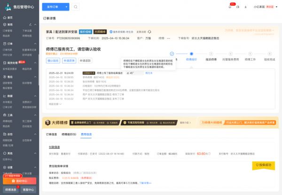The image size is (282, 195).
Task: Switch to the 订单信息 tab
Action: 51,134
